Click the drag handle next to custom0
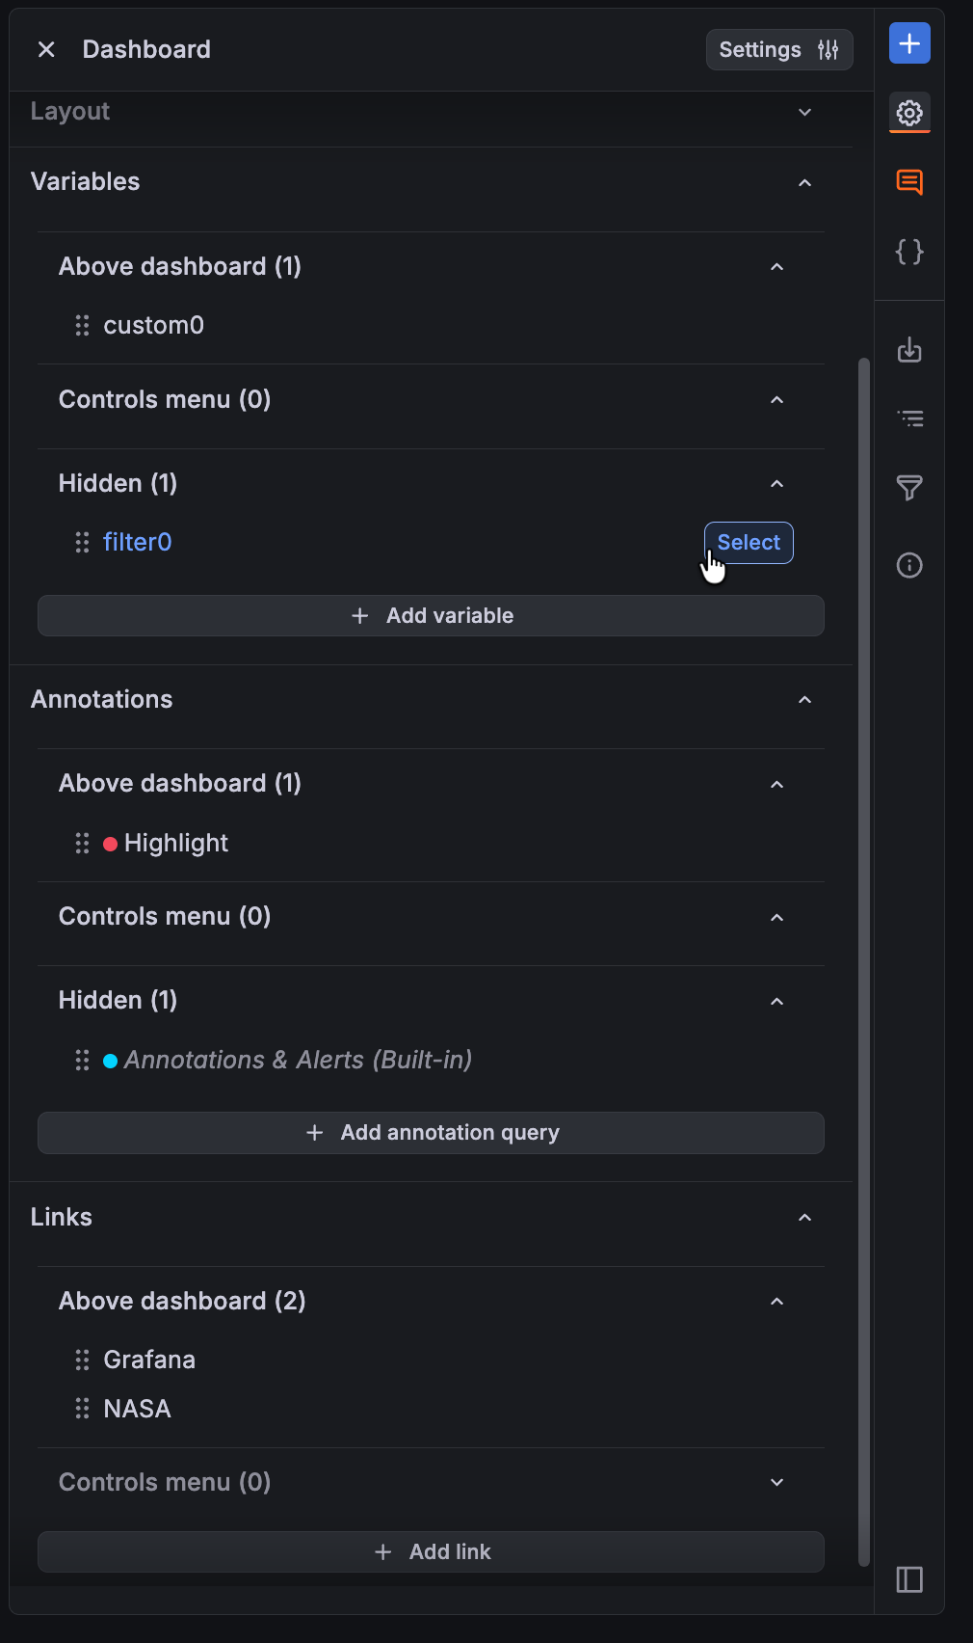The height and width of the screenshot is (1643, 973). pos(82,326)
